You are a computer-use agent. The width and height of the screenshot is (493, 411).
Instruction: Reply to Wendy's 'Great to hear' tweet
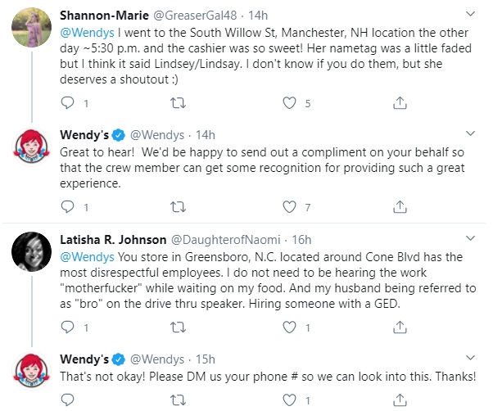67,207
